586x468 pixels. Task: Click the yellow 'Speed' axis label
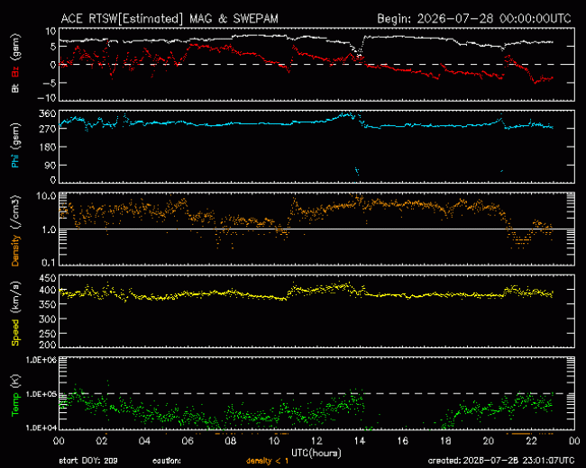coord(15,332)
